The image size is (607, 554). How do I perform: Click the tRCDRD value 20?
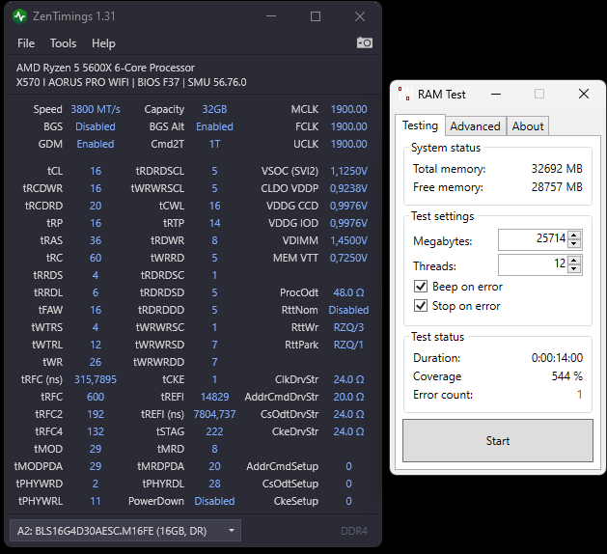tap(96, 206)
